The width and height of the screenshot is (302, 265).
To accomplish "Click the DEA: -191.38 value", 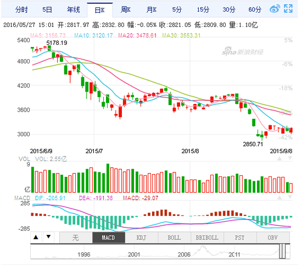I will coord(96,198).
